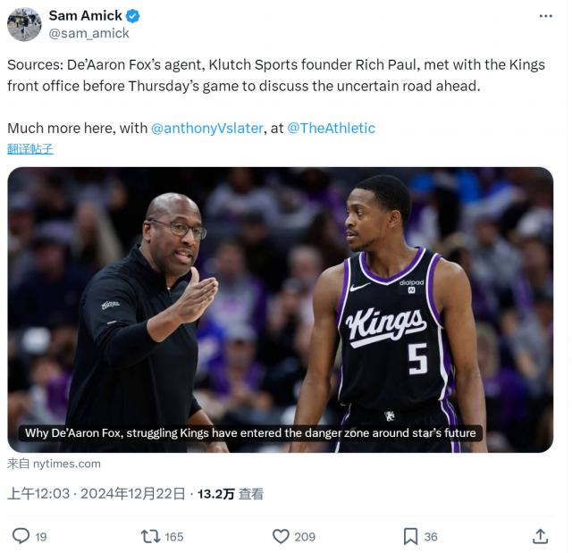Screen dimensions: 572x553
Task: Click the blue verified badge
Action: (x=132, y=15)
